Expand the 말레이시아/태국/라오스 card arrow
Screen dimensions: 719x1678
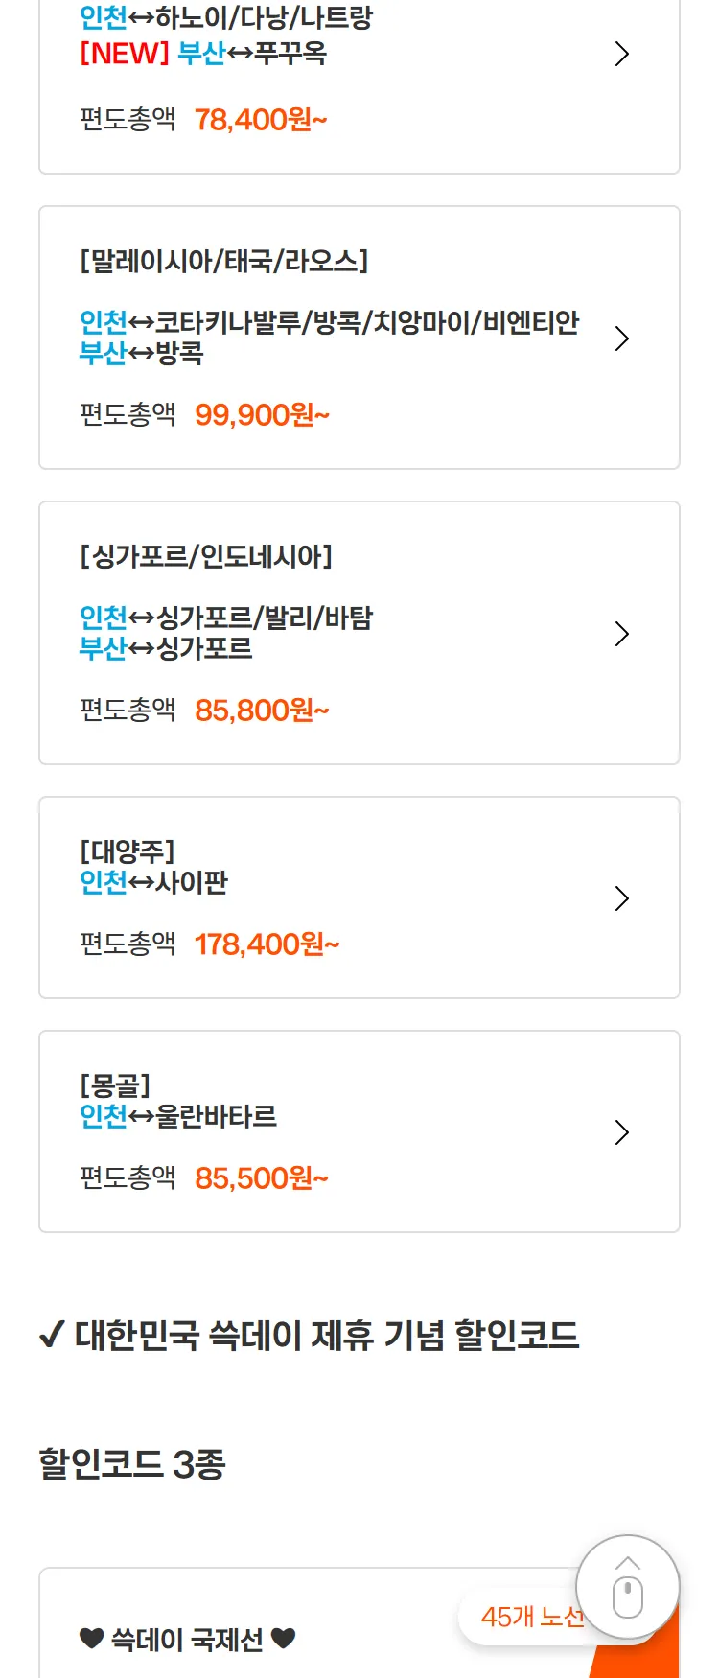(x=621, y=338)
